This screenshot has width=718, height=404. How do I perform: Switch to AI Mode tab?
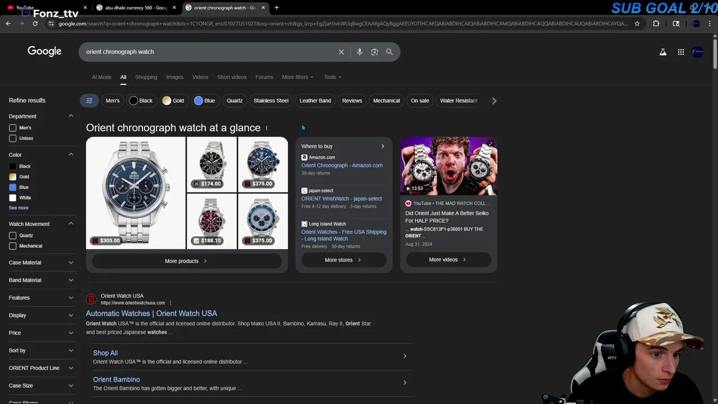click(x=102, y=77)
